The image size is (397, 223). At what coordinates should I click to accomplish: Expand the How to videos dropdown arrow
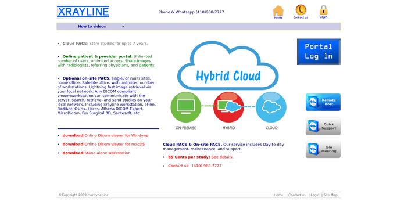click(123, 26)
